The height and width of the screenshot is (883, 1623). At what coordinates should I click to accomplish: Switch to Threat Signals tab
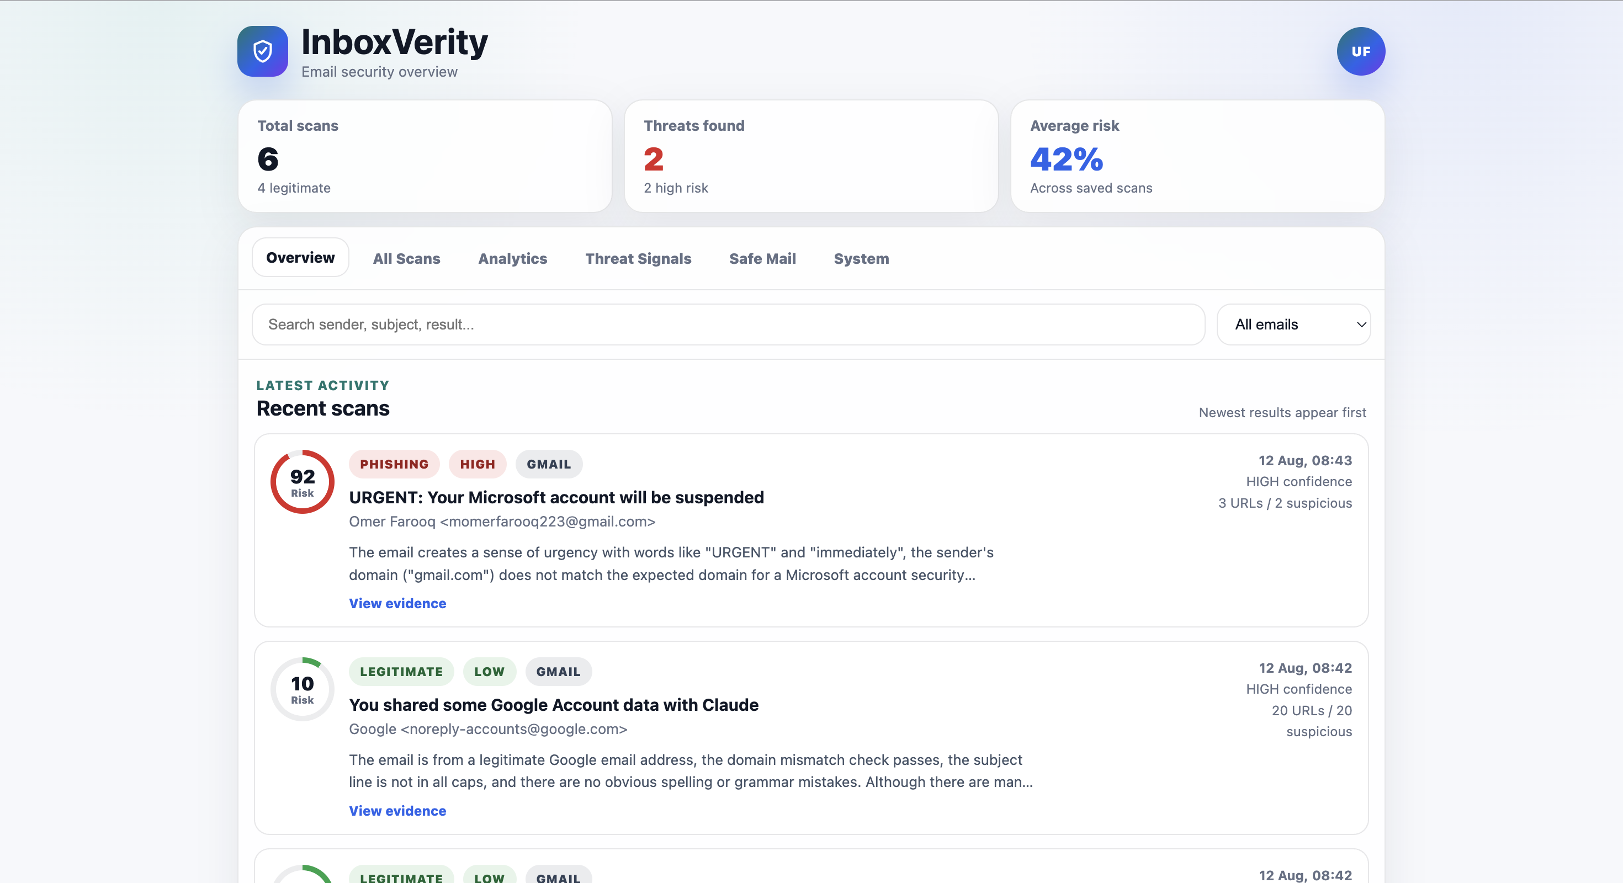(638, 258)
